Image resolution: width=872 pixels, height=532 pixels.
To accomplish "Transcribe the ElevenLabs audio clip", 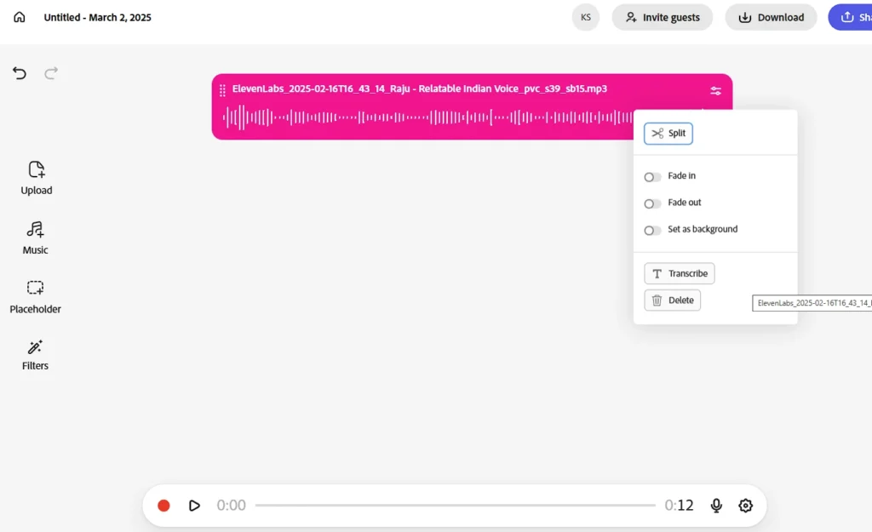I will click(x=679, y=273).
